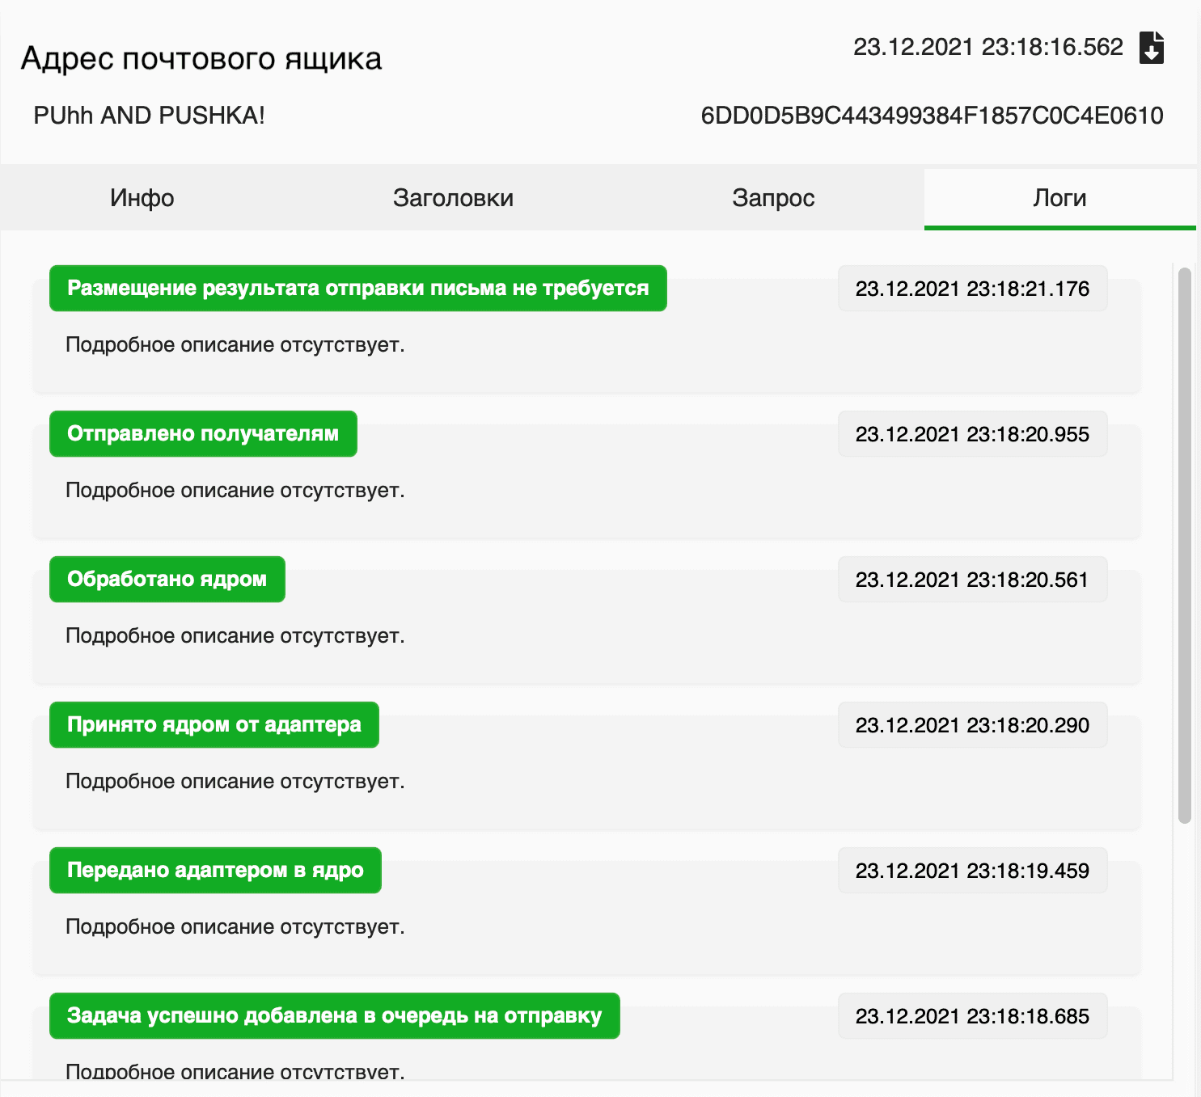Click timestamp 23:18:21.176 in first log
1201x1097 pixels.
click(972, 289)
